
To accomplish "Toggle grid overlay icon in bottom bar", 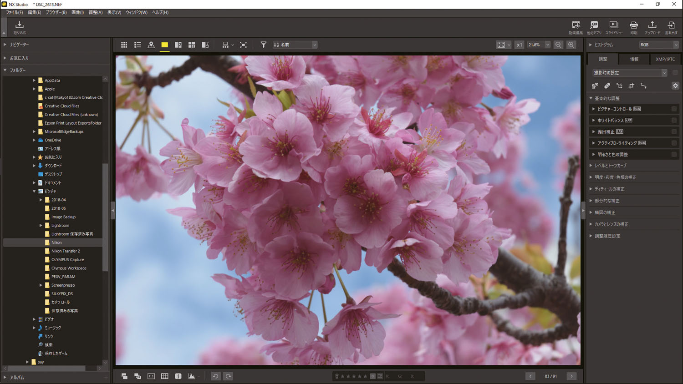I will click(164, 376).
